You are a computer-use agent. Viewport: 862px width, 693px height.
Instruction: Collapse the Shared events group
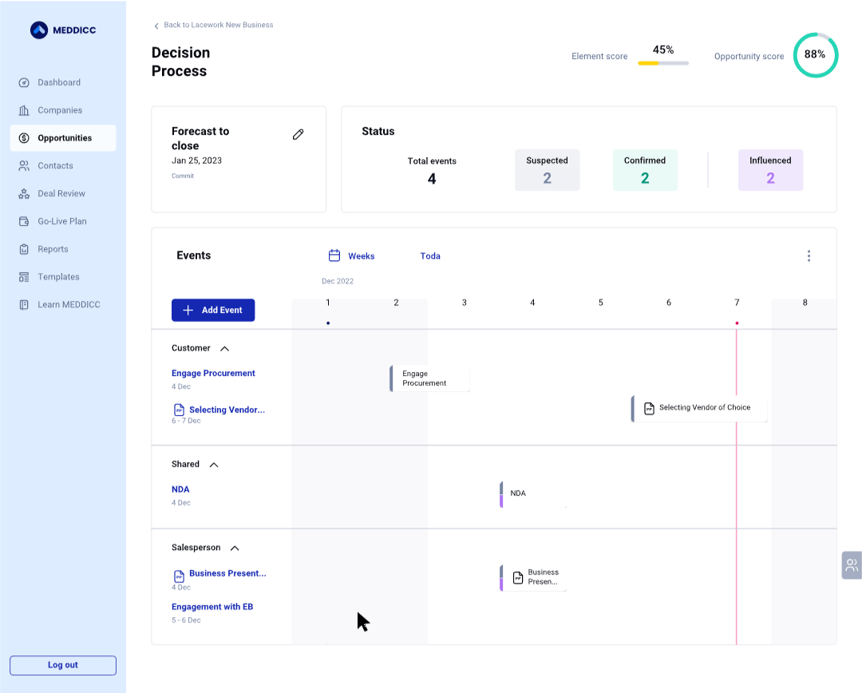[x=213, y=465]
